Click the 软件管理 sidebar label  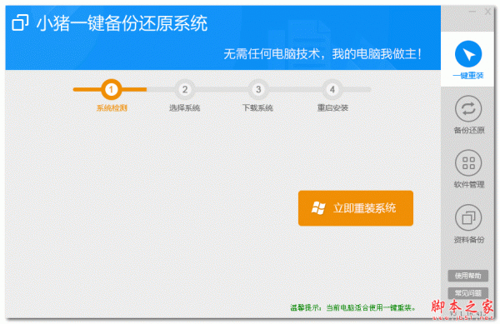pyautogui.click(x=469, y=184)
